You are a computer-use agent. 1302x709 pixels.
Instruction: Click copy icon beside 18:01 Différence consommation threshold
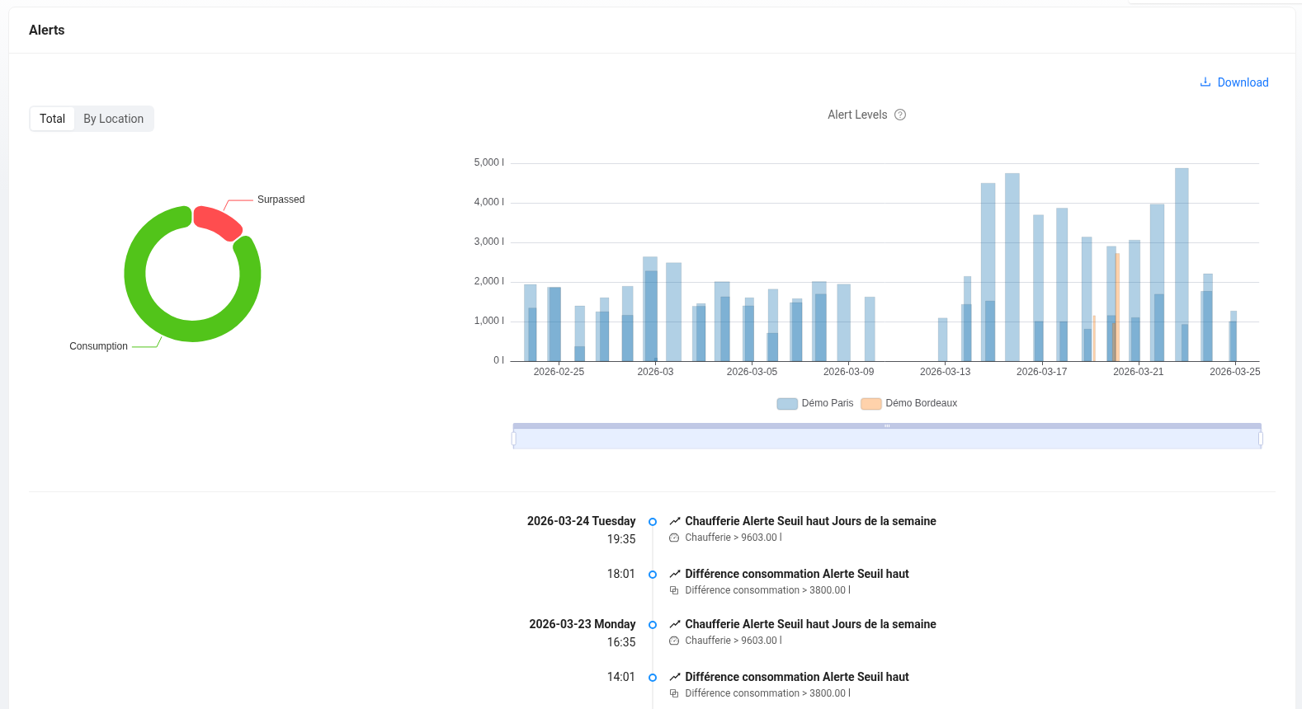coord(674,590)
